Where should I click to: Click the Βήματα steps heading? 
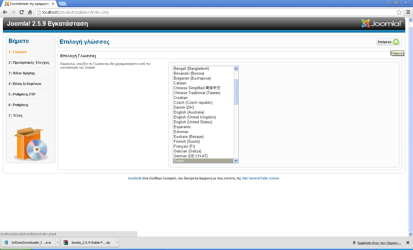pos(19,41)
